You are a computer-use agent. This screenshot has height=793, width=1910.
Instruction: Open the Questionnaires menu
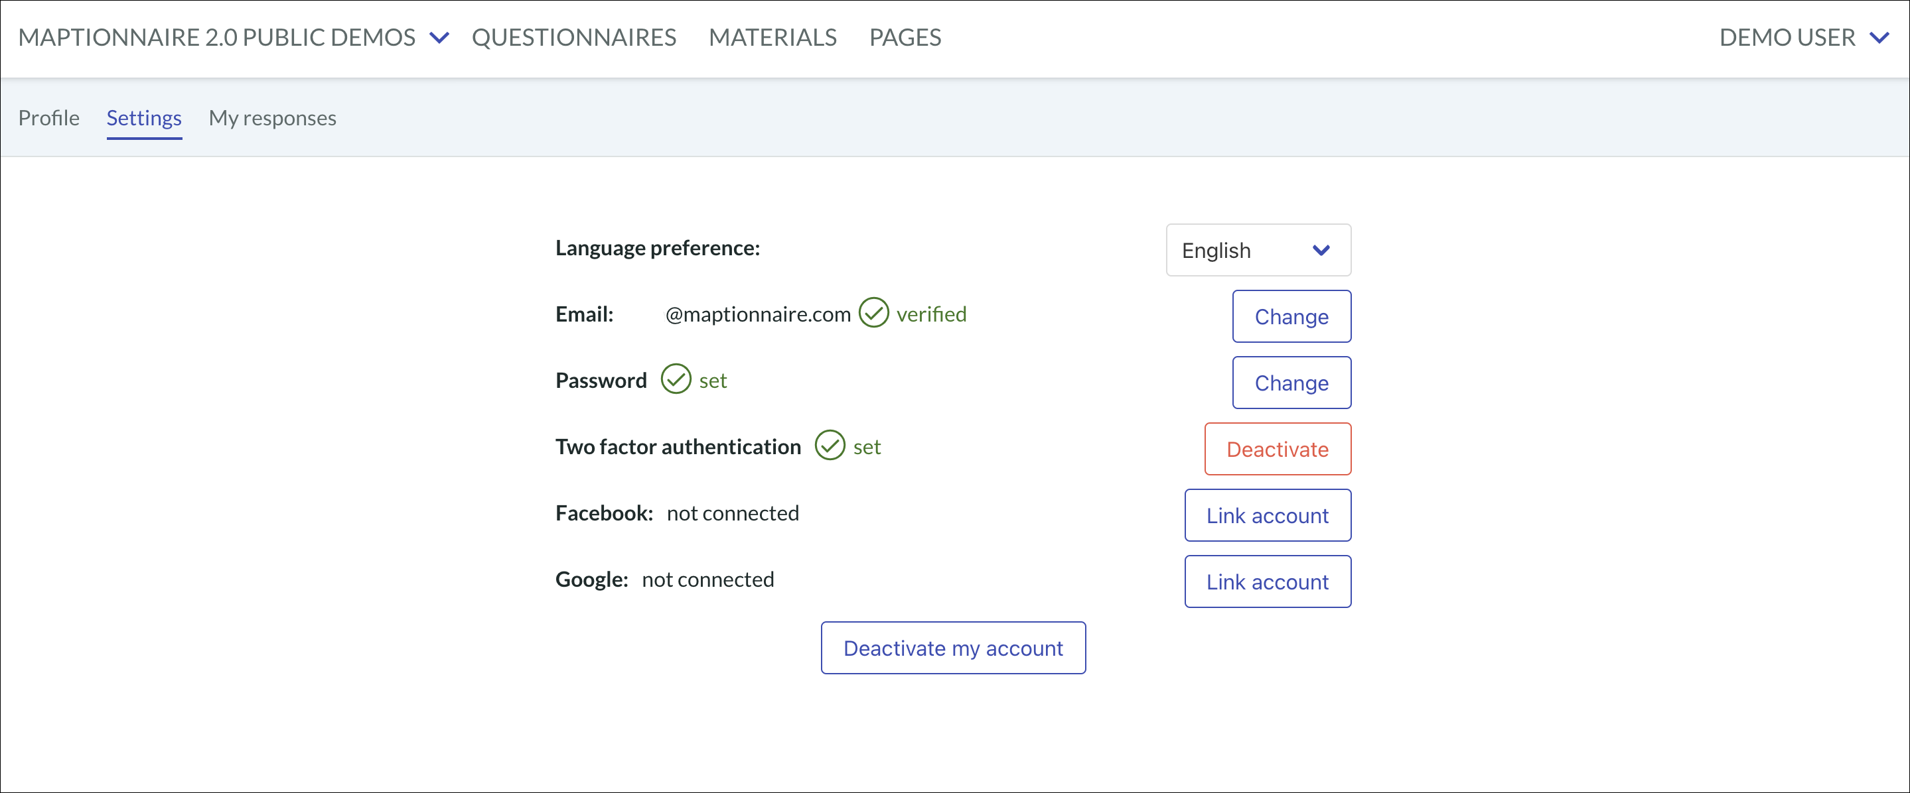coord(574,37)
